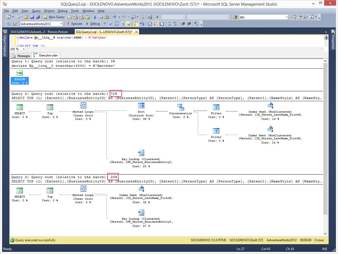Open the Toolbox hammer-wrench icon
Viewport: 338px width, 254px height.
[x=305, y=17]
